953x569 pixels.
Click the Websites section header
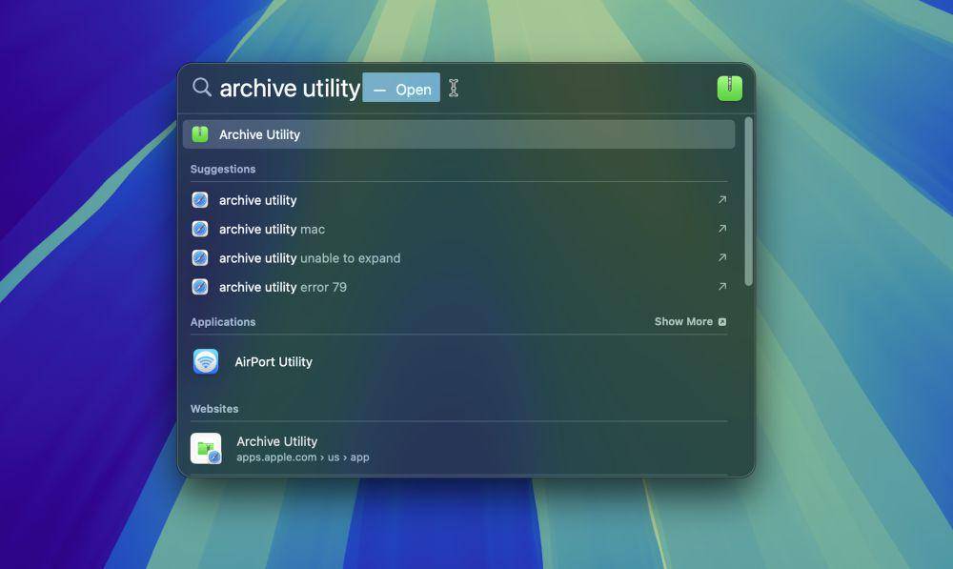pyautogui.click(x=214, y=409)
